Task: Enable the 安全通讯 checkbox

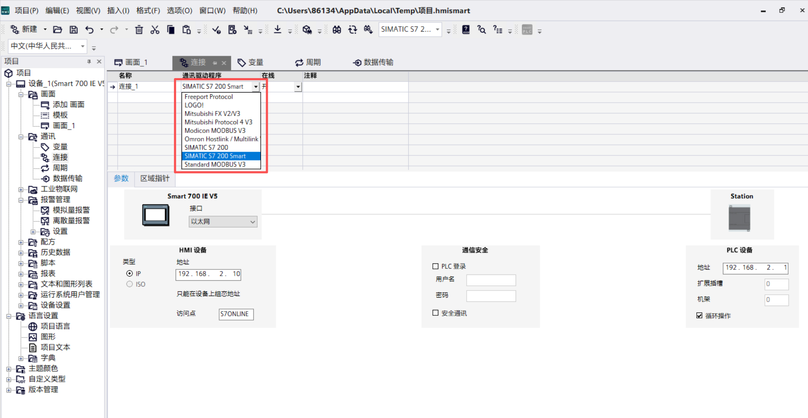Action: pos(435,313)
